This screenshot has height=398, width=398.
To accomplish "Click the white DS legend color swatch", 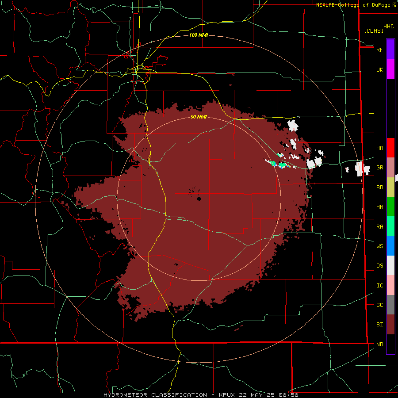I will (390, 265).
